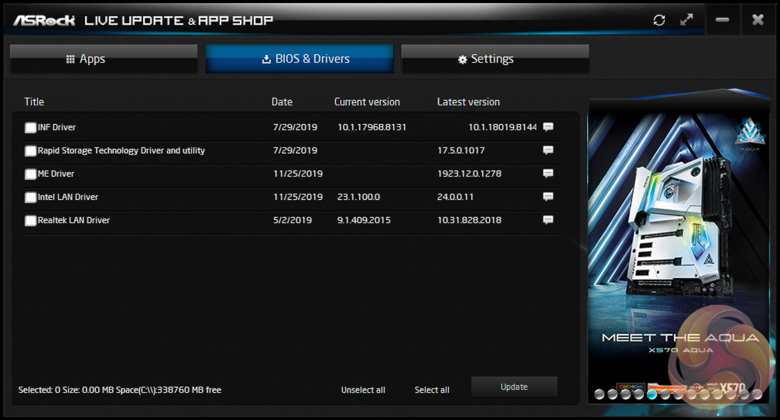The image size is (780, 420).
Task: Go to the Settings tab
Action: point(495,59)
